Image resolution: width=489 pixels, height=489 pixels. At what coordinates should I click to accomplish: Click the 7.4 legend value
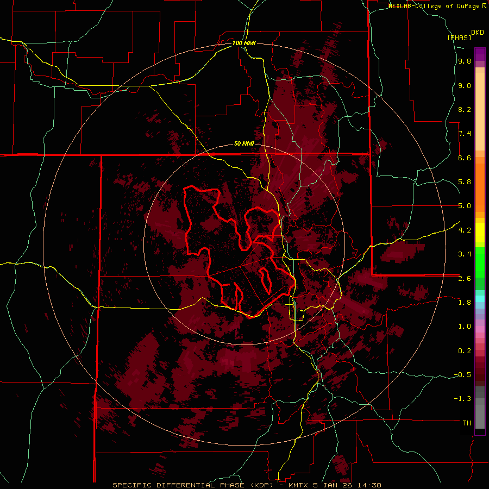click(465, 134)
